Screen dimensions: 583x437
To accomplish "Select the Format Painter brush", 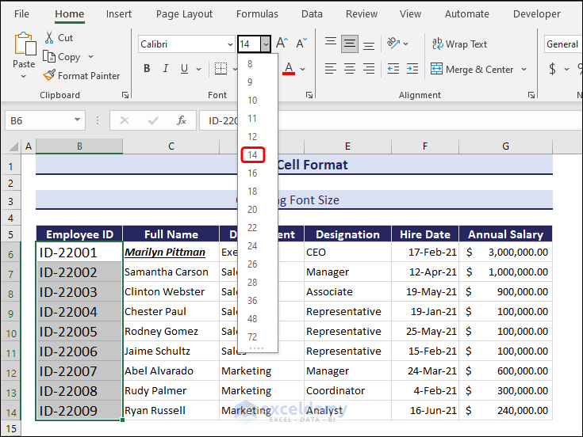I will 49,76.
